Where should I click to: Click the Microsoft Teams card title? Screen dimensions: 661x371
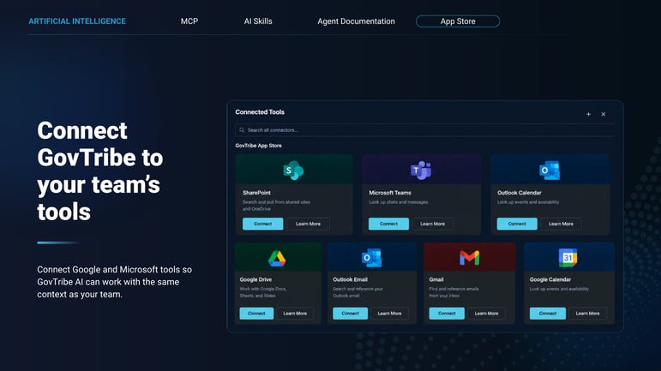pyautogui.click(x=390, y=193)
